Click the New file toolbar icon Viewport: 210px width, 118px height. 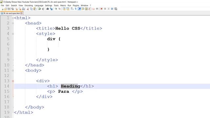[2, 9]
